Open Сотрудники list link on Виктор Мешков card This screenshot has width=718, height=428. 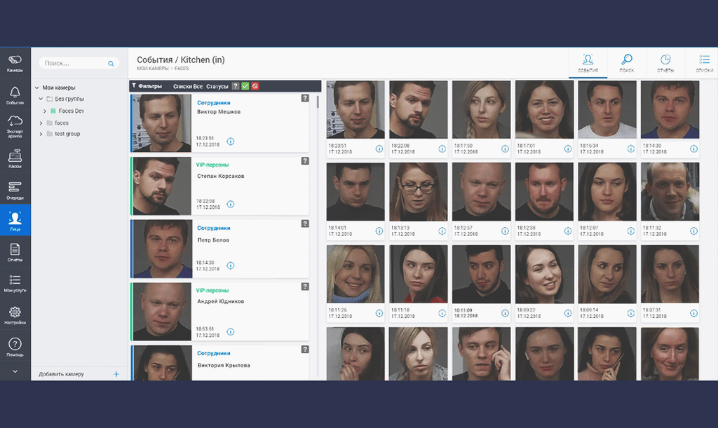[214, 103]
